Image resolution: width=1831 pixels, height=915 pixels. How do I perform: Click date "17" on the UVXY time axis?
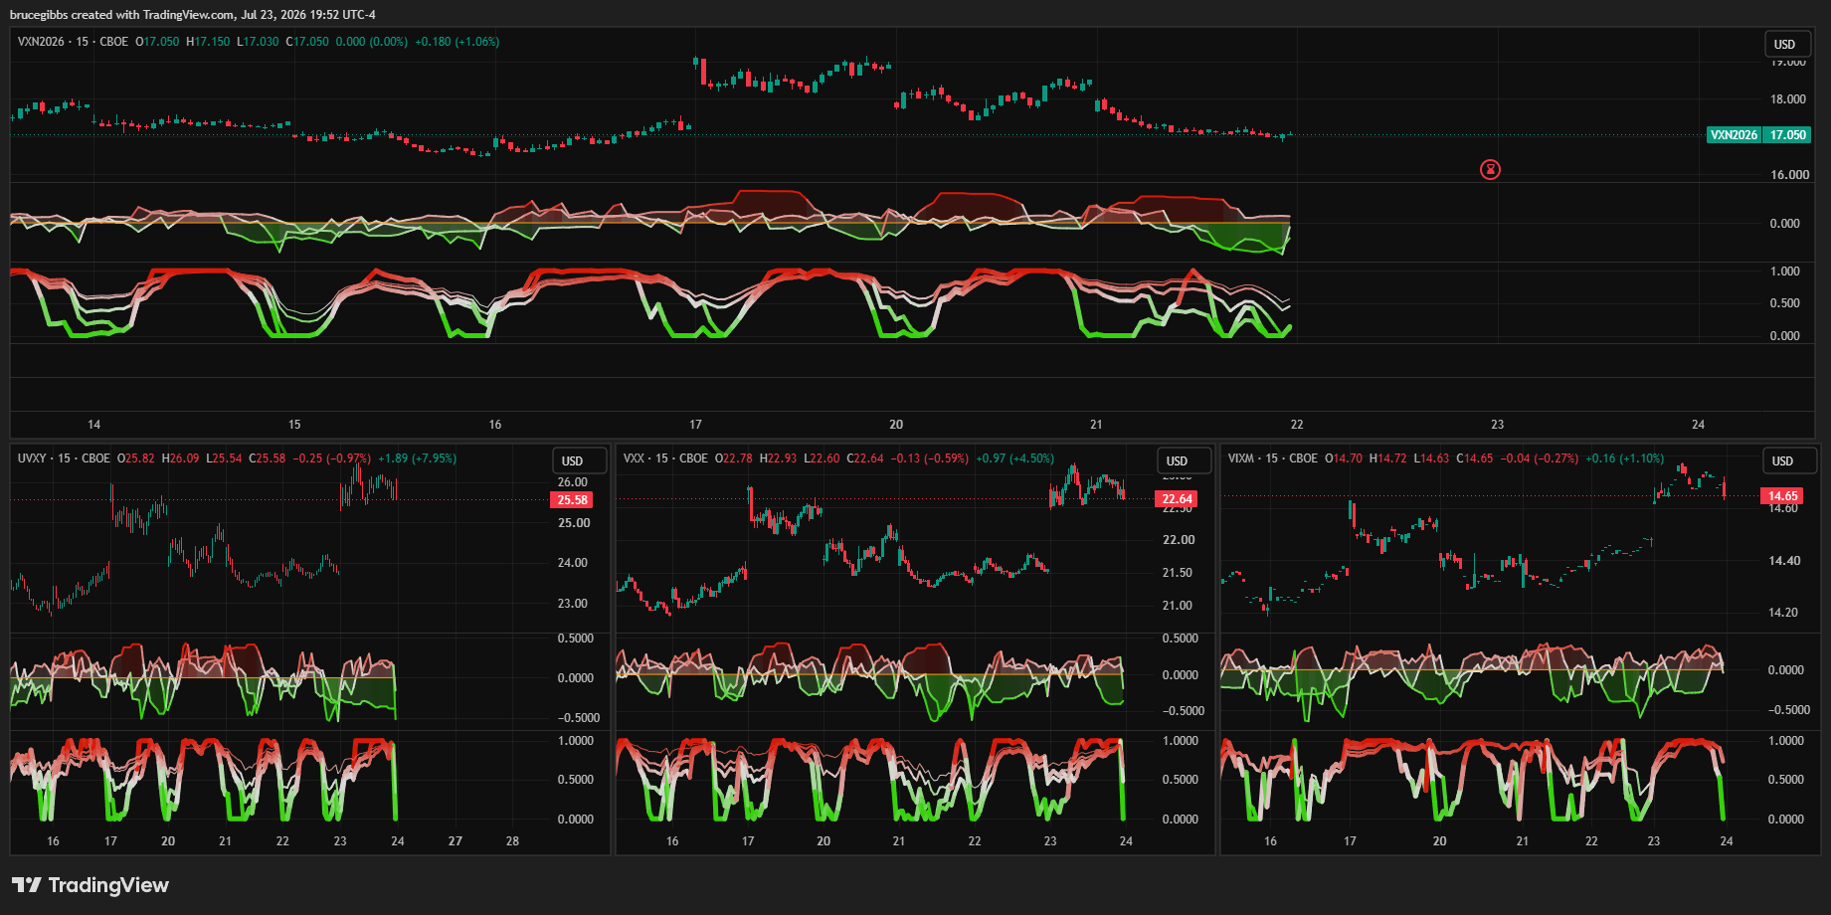coord(110,841)
